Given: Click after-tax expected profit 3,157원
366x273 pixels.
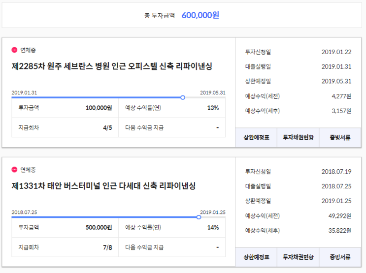Looking at the screenshot, I should point(341,111).
